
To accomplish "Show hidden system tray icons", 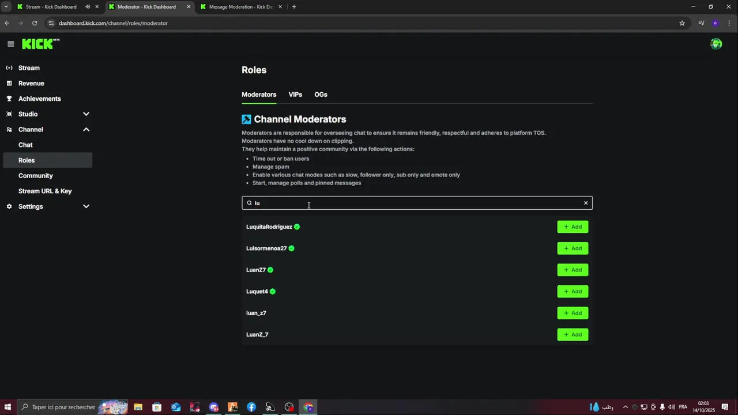I will click(x=625, y=407).
